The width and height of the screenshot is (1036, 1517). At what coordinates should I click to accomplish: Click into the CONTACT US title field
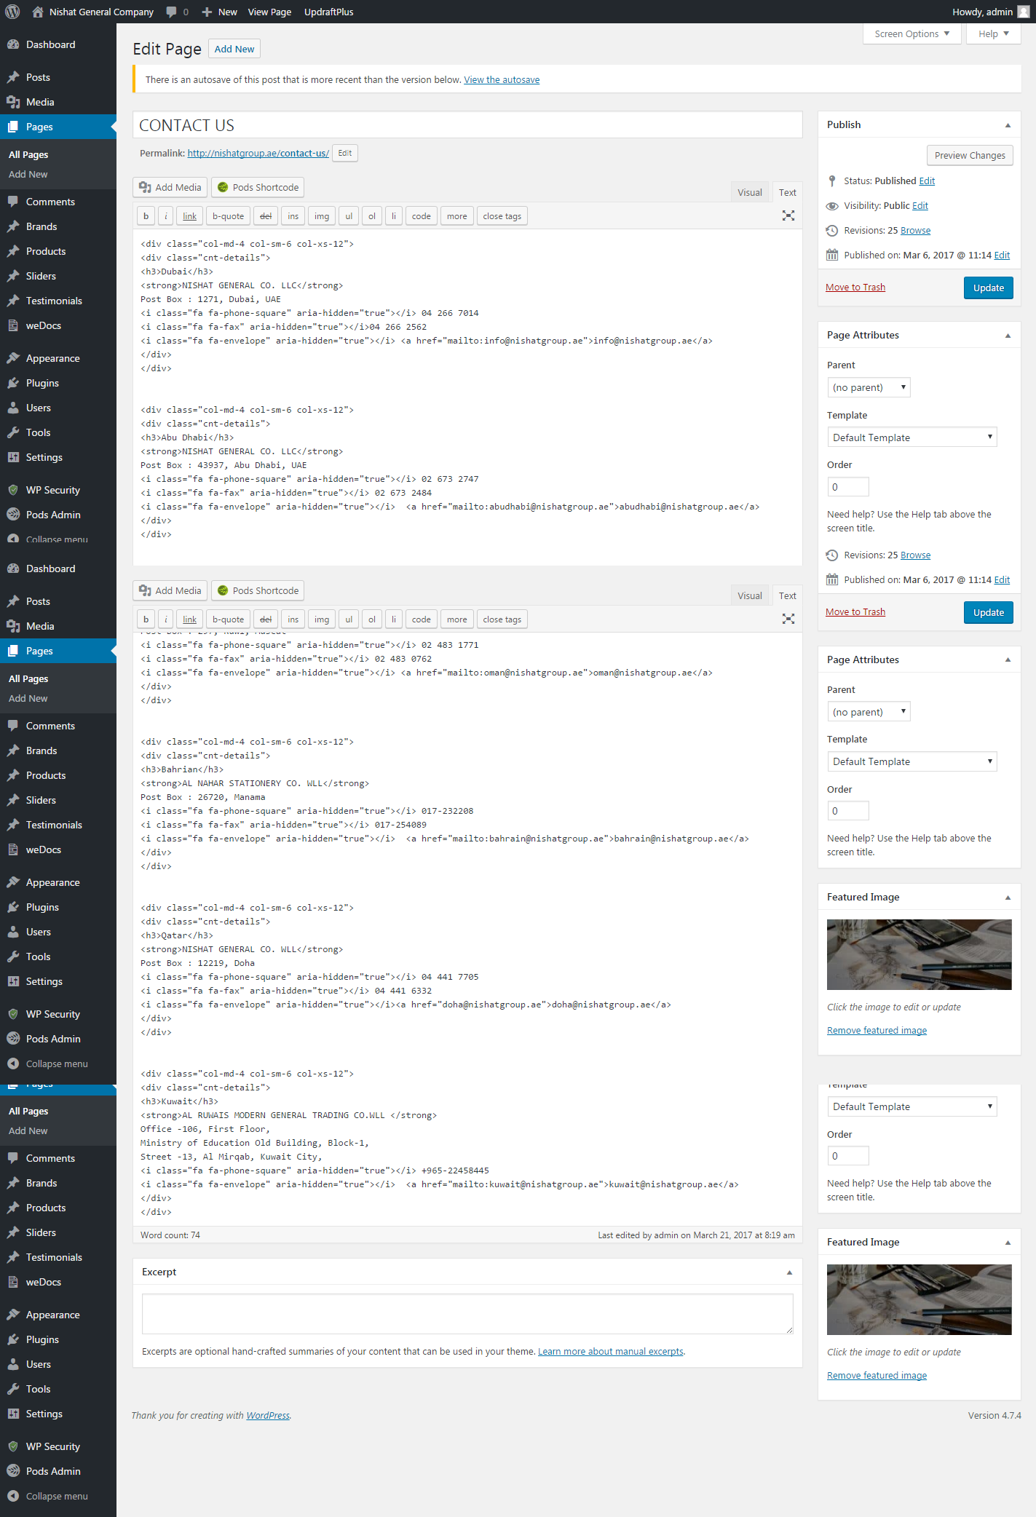click(467, 125)
